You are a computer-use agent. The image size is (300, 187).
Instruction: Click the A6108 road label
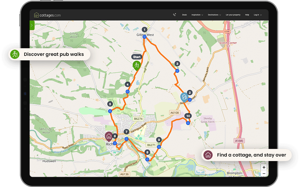pos(175,113)
